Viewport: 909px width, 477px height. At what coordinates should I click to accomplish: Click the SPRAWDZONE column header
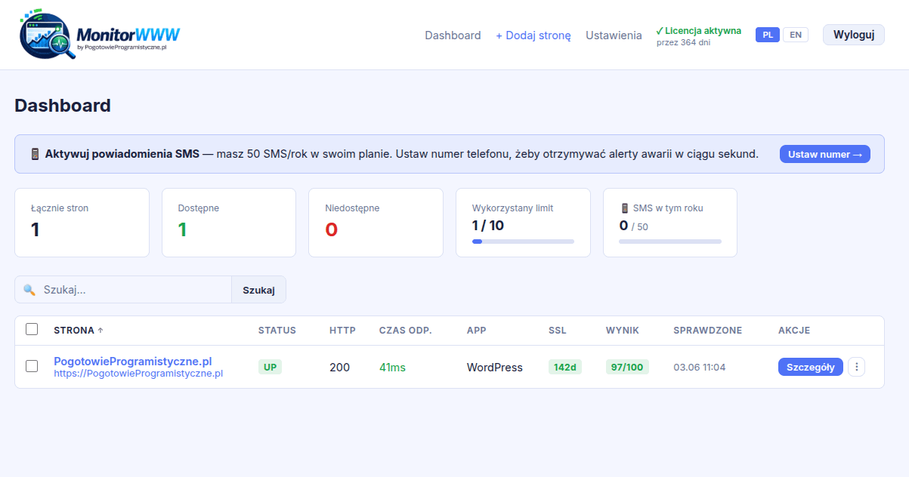[708, 331]
